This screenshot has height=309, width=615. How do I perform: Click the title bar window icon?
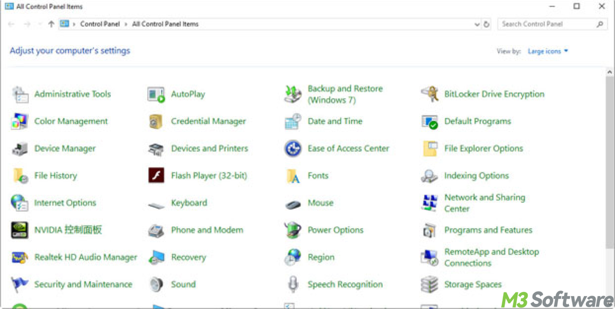[9, 7]
